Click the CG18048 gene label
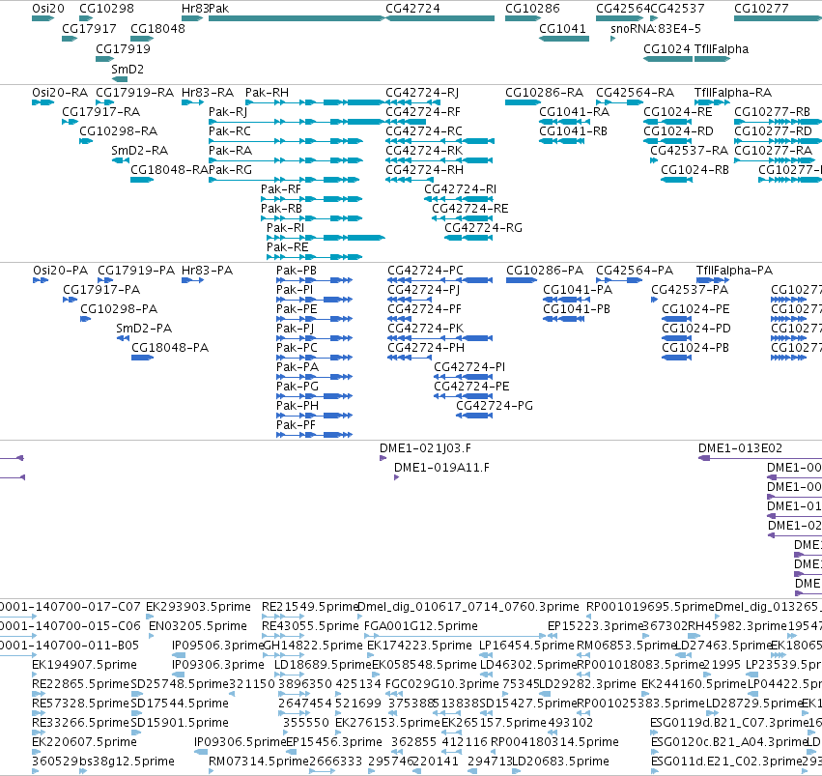 pos(157,28)
